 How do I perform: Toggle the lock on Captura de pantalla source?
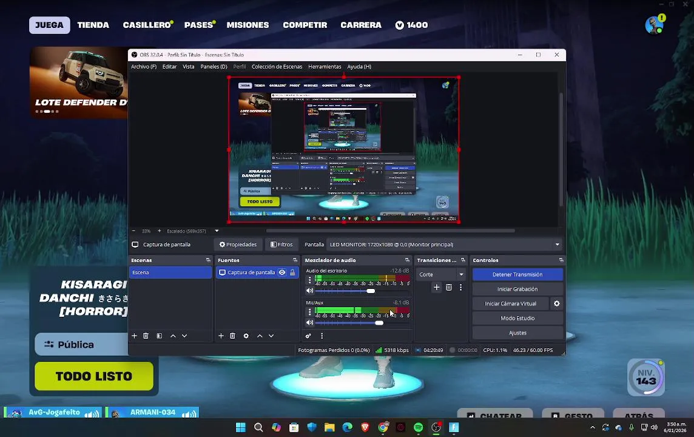pos(292,273)
